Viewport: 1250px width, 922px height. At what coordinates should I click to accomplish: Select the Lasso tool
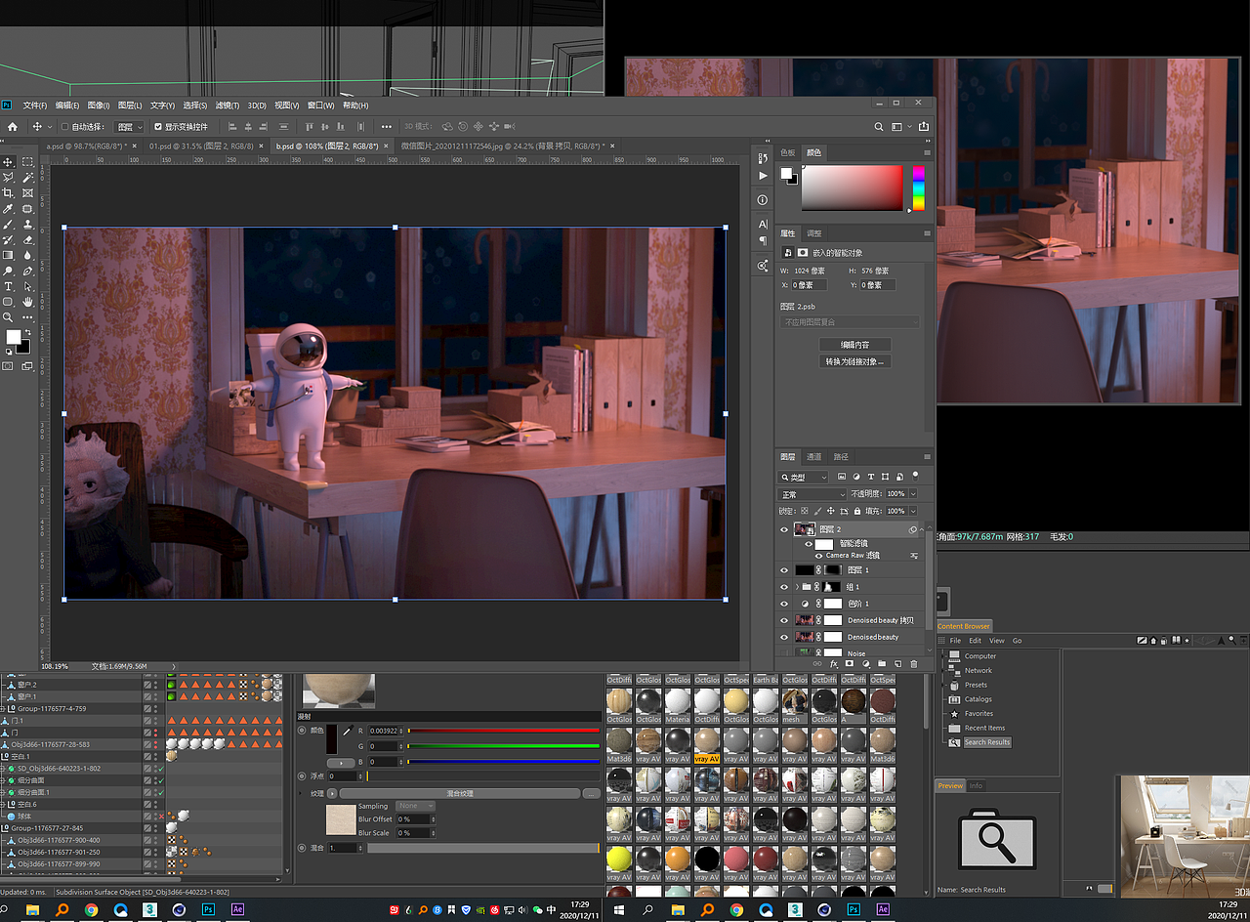[x=9, y=178]
